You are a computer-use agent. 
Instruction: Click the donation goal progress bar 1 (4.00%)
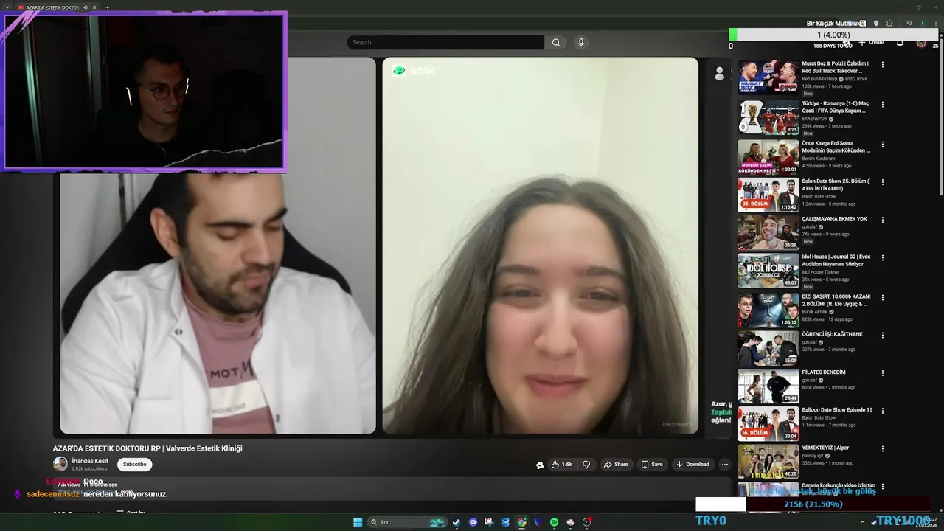[x=833, y=35]
